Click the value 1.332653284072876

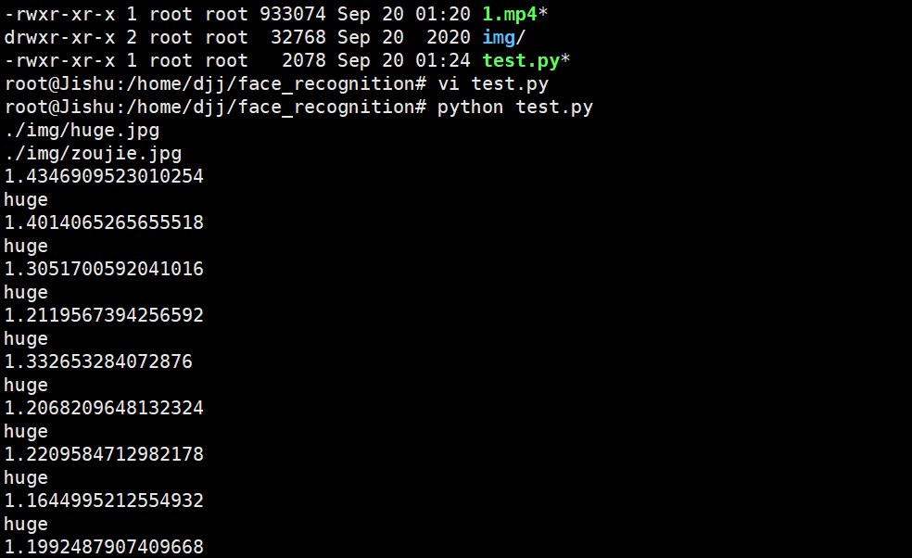tap(98, 361)
